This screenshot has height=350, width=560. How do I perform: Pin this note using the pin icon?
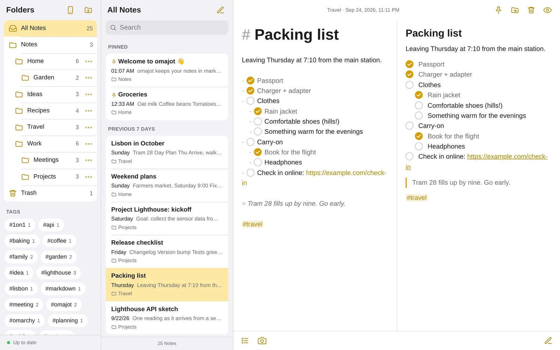point(498,10)
